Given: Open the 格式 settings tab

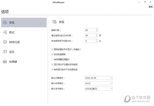Looking at the screenshot, I should point(24,32).
